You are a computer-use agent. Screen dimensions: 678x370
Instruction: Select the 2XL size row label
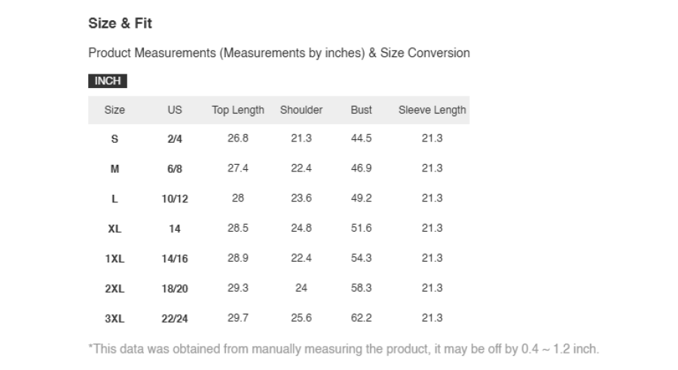(115, 288)
